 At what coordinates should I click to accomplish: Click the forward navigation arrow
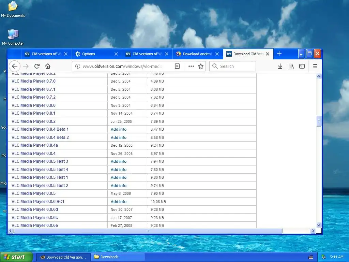(26, 66)
